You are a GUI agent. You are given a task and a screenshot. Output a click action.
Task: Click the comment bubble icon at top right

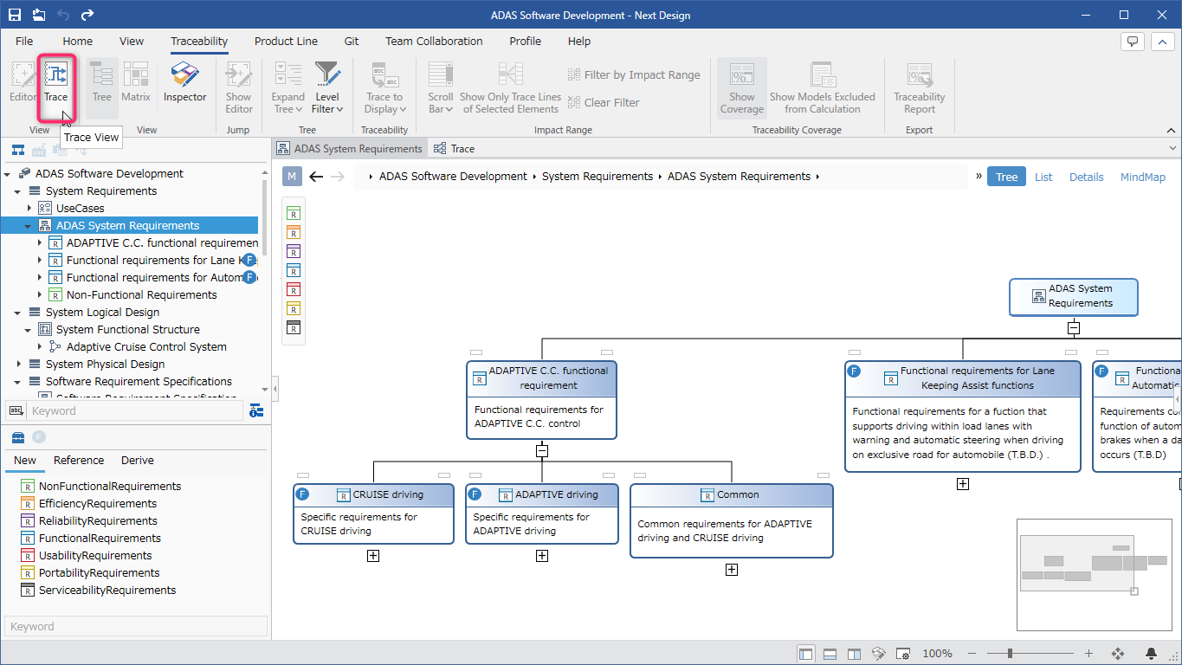[1133, 41]
